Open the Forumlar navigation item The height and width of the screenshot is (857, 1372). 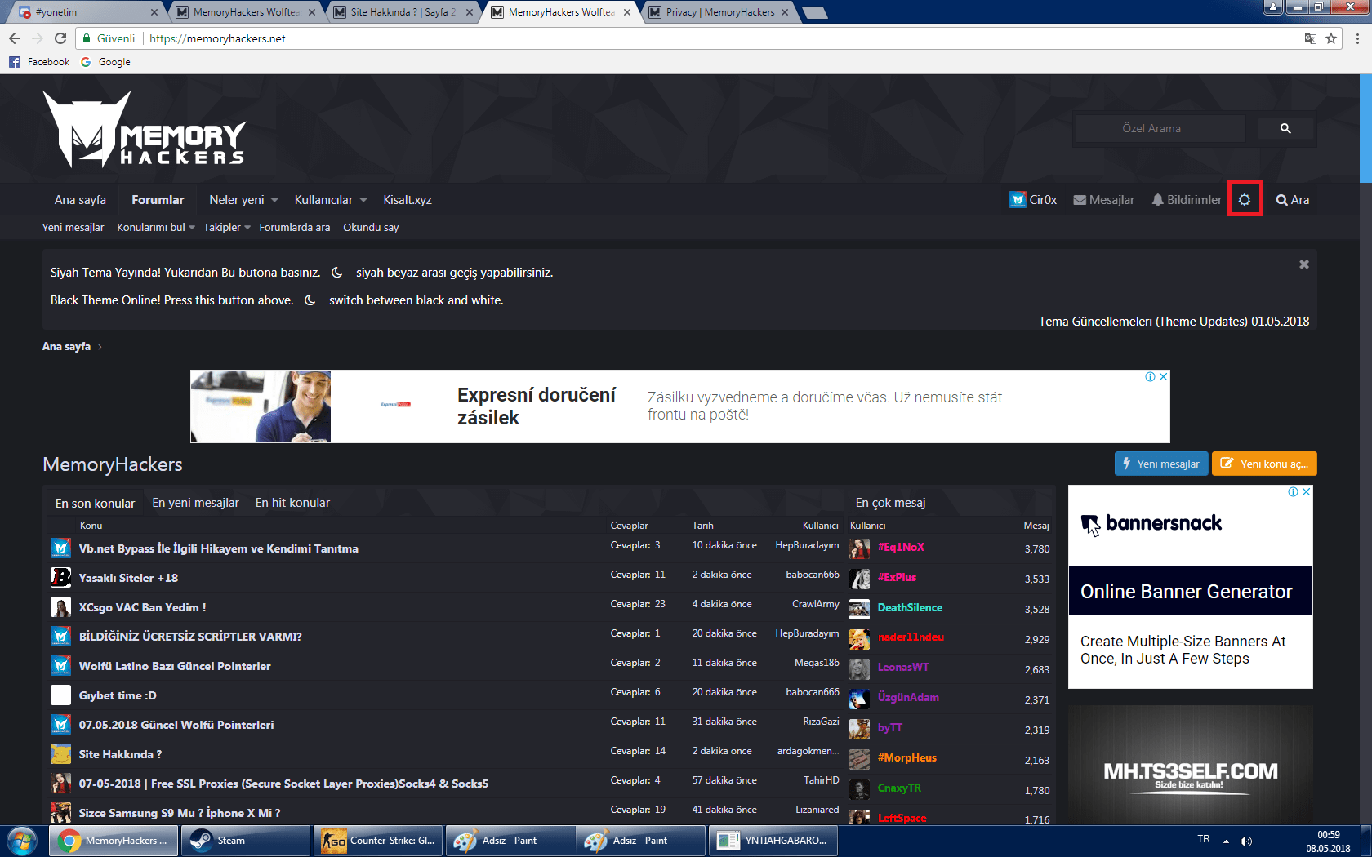(x=158, y=200)
